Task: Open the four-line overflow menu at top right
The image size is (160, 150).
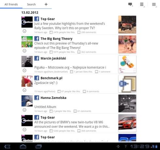Action: point(154,5)
